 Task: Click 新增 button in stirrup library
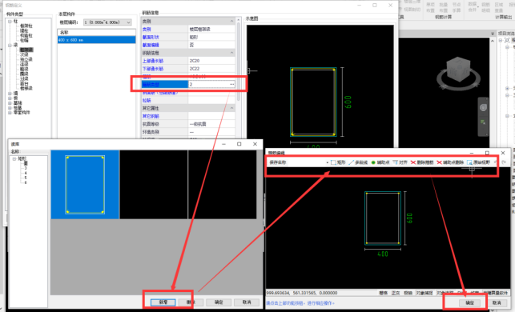click(x=163, y=302)
